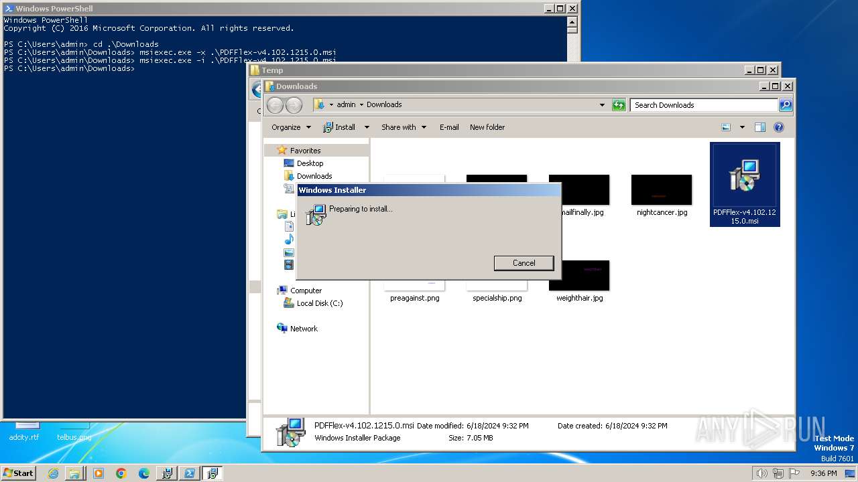The height and width of the screenshot is (482, 858).
Task: Click the preagainst.png file name
Action: click(414, 298)
